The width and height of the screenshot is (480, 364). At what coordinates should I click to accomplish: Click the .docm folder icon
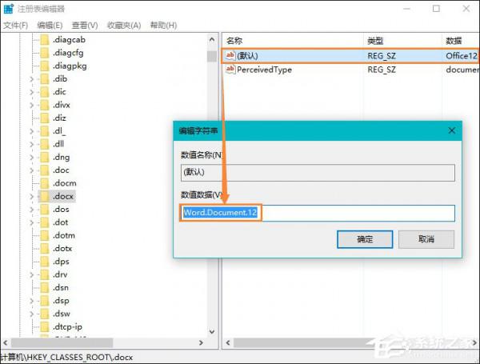45,183
